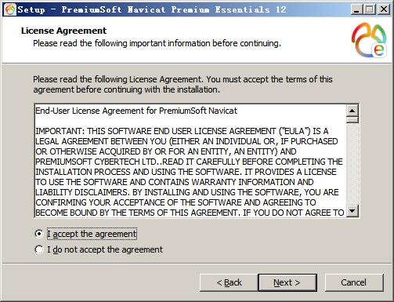Click the Setup title bar text
Image resolution: width=394 pixels, height=302 pixels.
[152, 9]
